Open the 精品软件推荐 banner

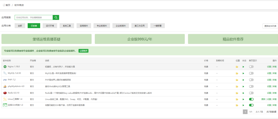pos(233,39)
